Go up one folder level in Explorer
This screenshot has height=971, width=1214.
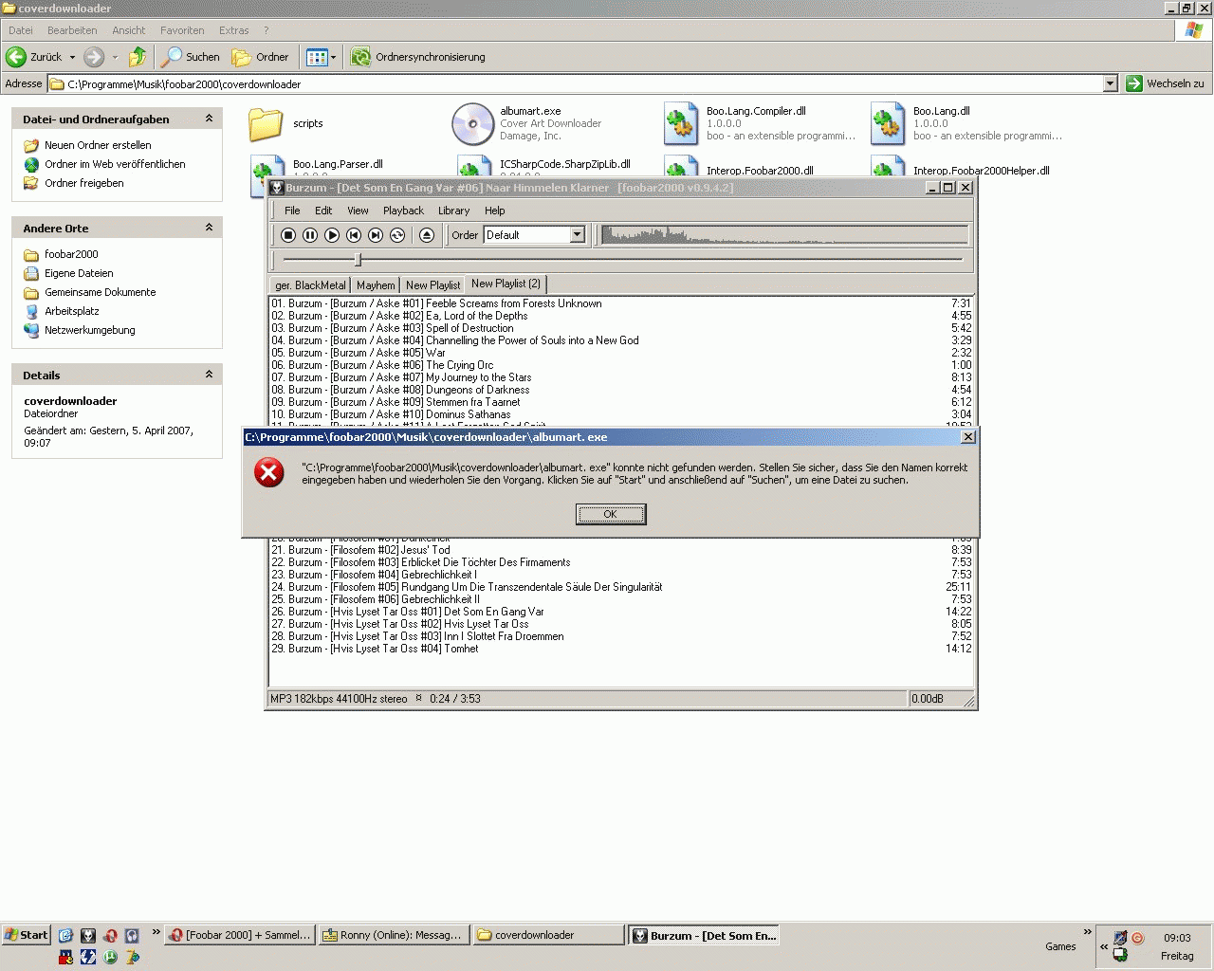click(138, 57)
